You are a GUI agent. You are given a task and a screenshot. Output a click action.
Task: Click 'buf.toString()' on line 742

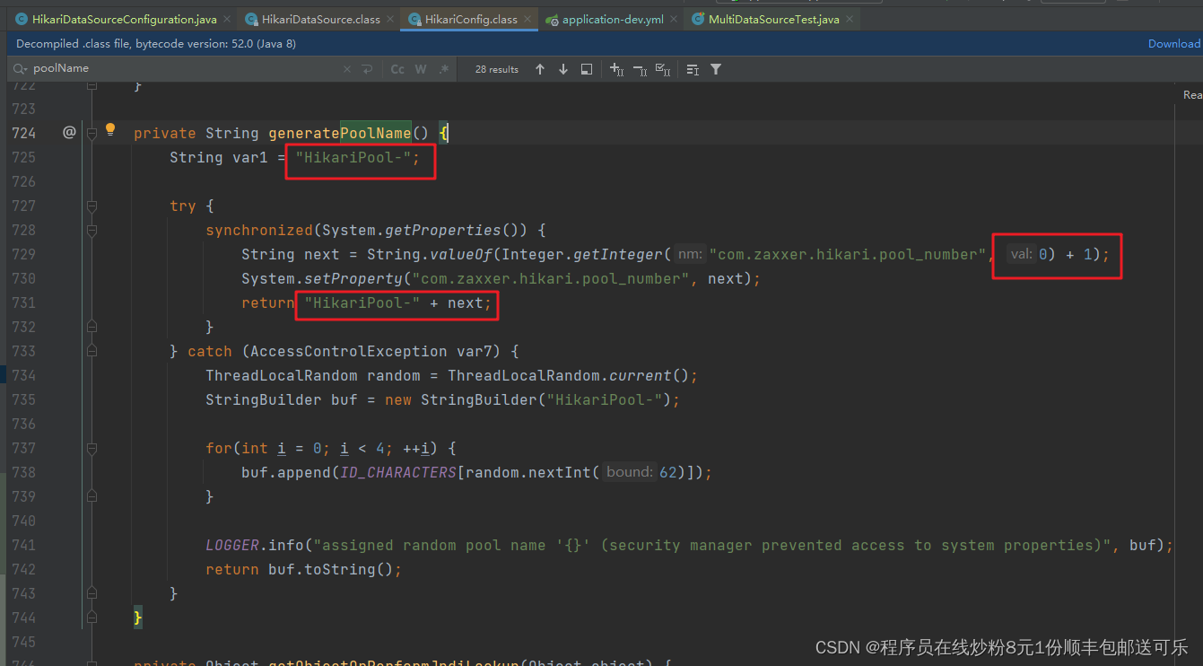pyautogui.click(x=330, y=569)
